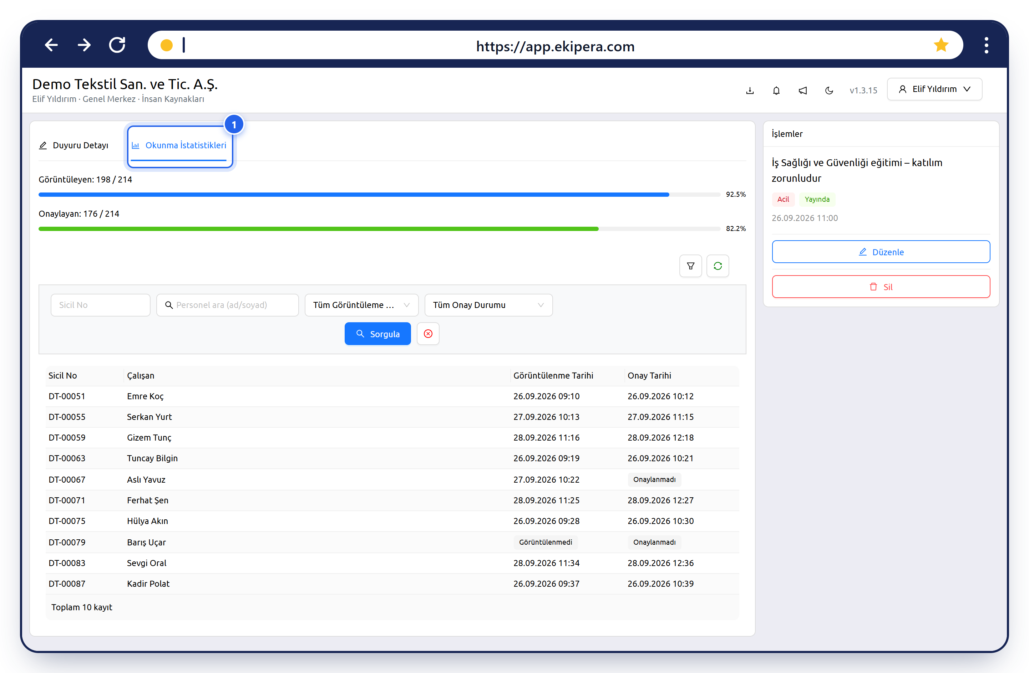Open the Elif Yıldırım user menu
Screen dimensions: 1029x673
[x=935, y=89]
